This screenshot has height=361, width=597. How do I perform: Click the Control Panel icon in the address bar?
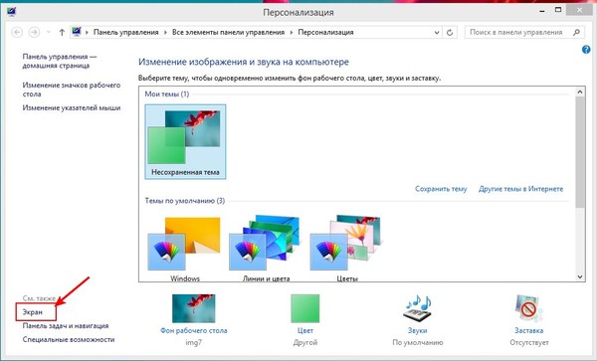(x=77, y=32)
